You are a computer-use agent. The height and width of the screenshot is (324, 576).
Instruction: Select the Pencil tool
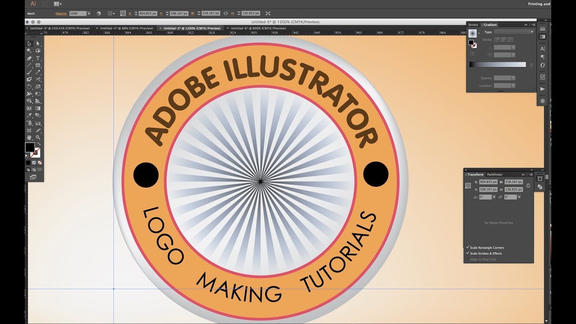(x=38, y=72)
